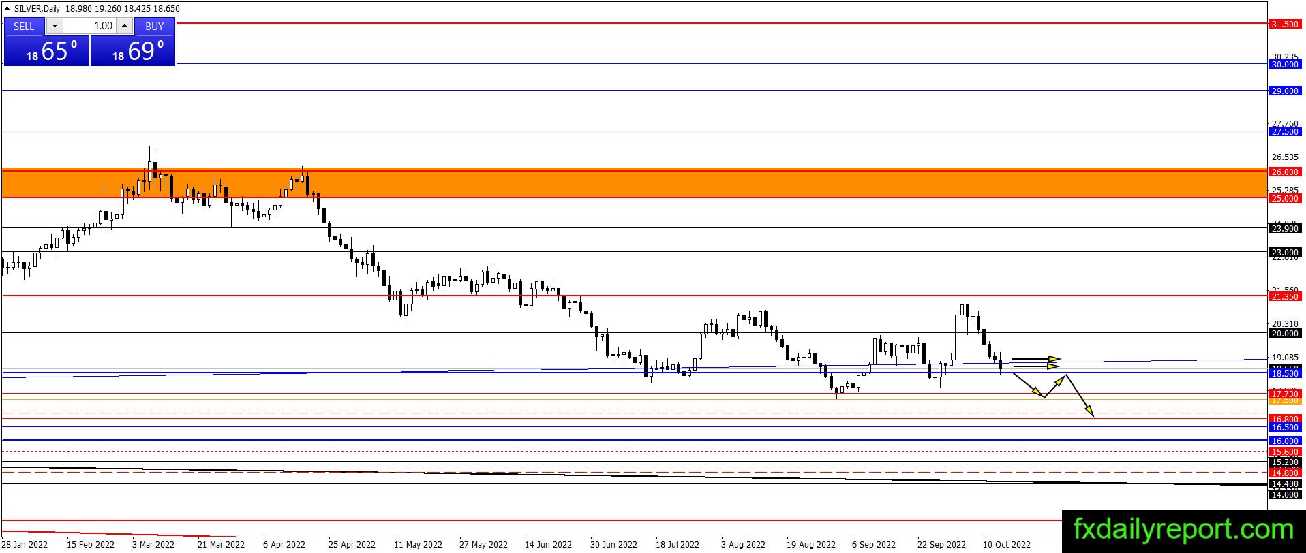The height and width of the screenshot is (553, 1306).
Task: Click the 30 Jun 2022 date label
Action: [x=613, y=544]
